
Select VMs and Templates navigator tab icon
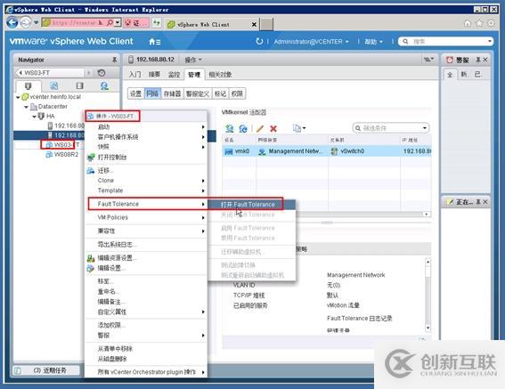tap(53, 85)
